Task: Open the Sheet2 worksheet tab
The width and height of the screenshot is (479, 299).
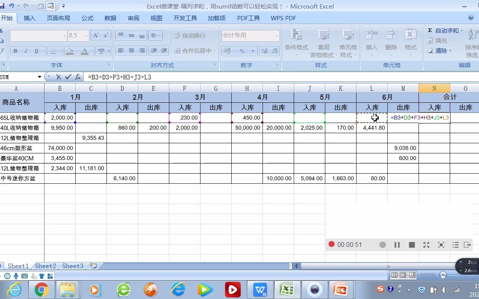Action: [45, 266]
